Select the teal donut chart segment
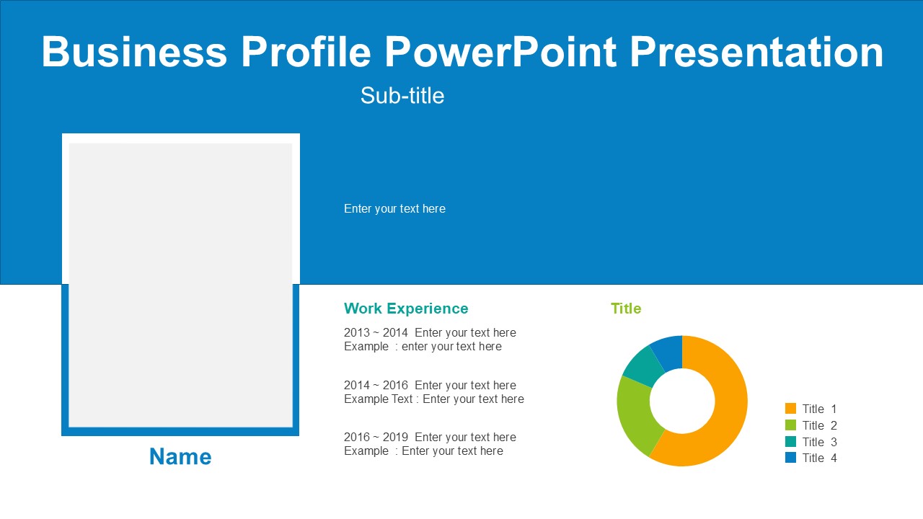Viewport: 923px width, 519px height. (642, 366)
